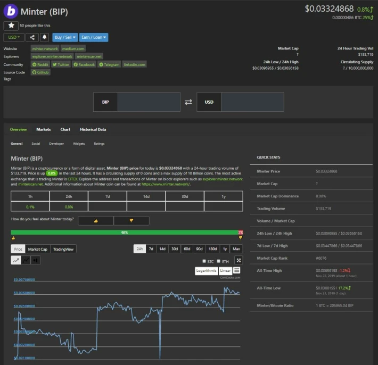Set chart range to 60d
The image size is (378, 365).
(x=187, y=249)
